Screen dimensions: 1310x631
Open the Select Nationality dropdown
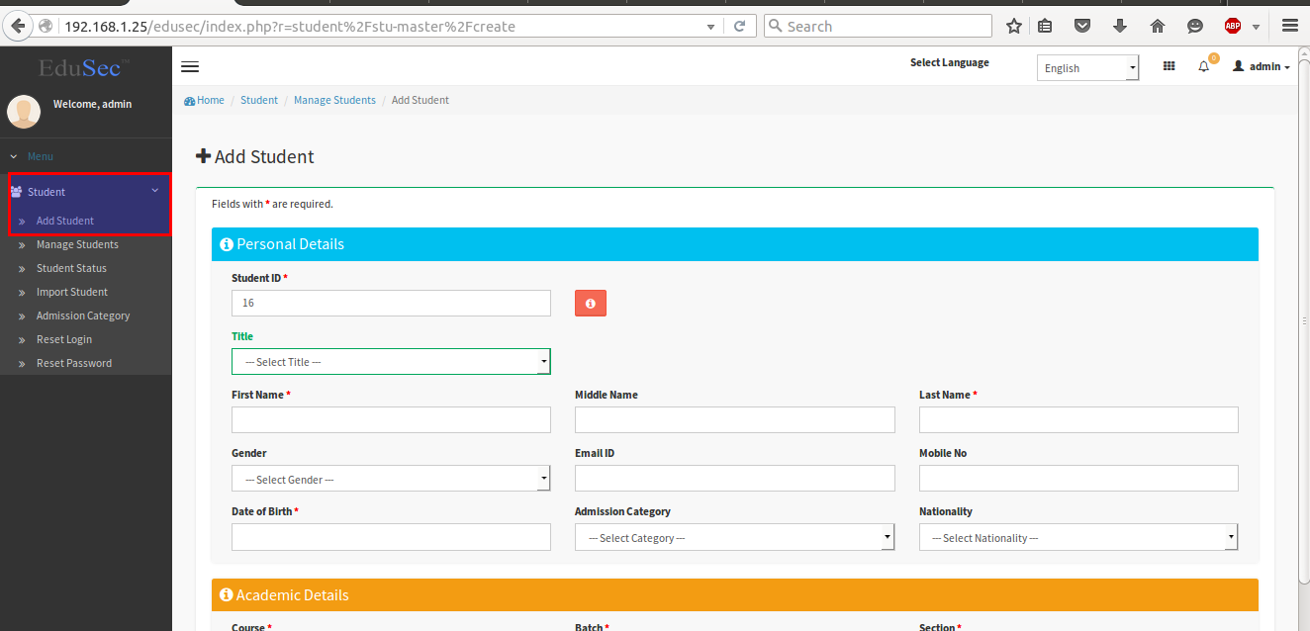tap(1078, 537)
